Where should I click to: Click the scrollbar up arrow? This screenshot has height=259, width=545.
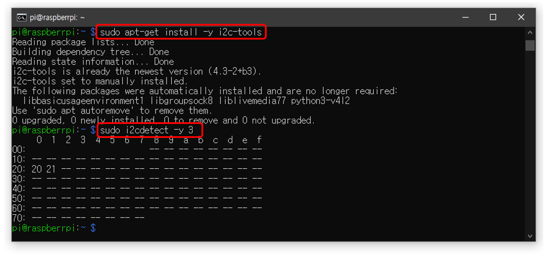[x=530, y=31]
